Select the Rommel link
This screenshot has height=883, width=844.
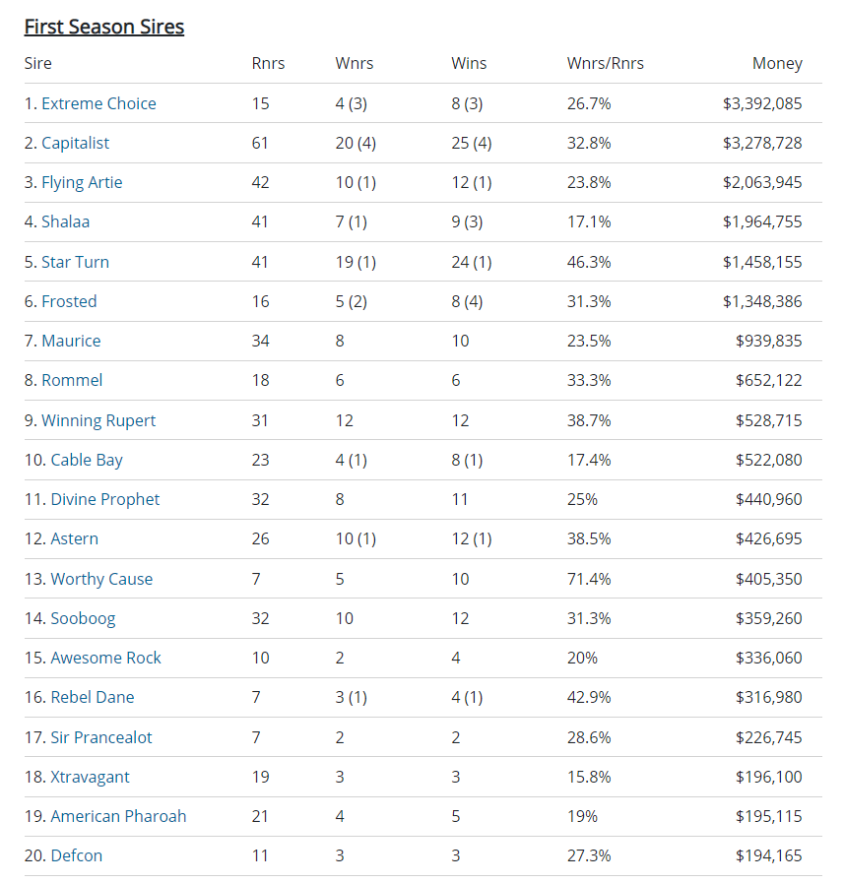pos(72,380)
